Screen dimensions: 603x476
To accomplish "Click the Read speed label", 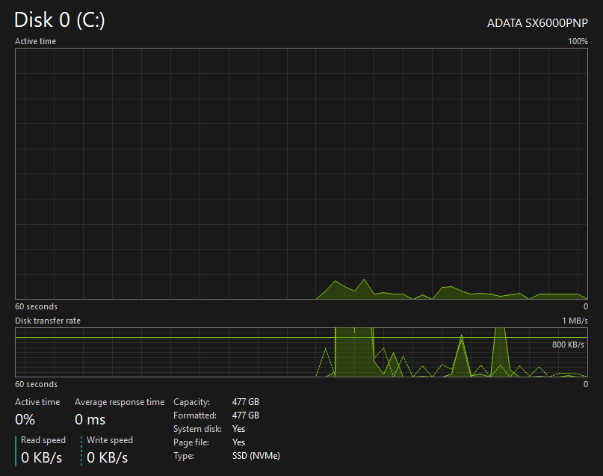I will pyautogui.click(x=43, y=440).
